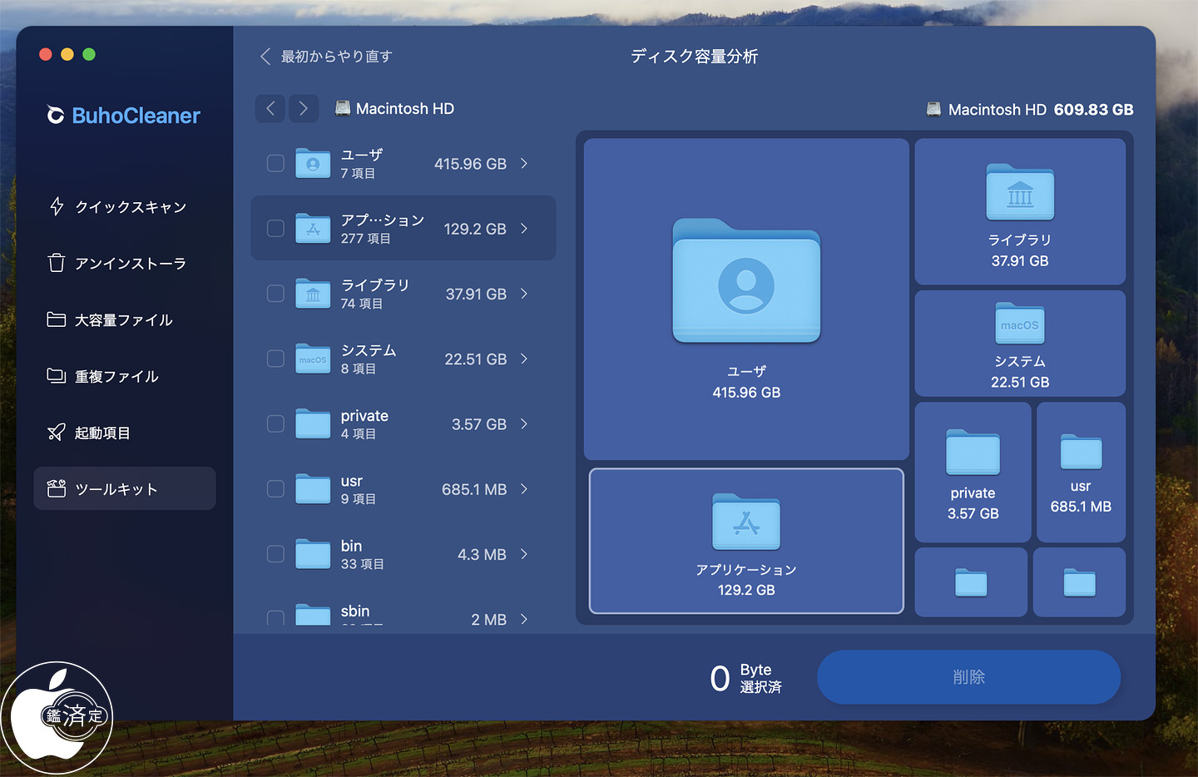Click the Startup Items rocket icon

tap(57, 433)
